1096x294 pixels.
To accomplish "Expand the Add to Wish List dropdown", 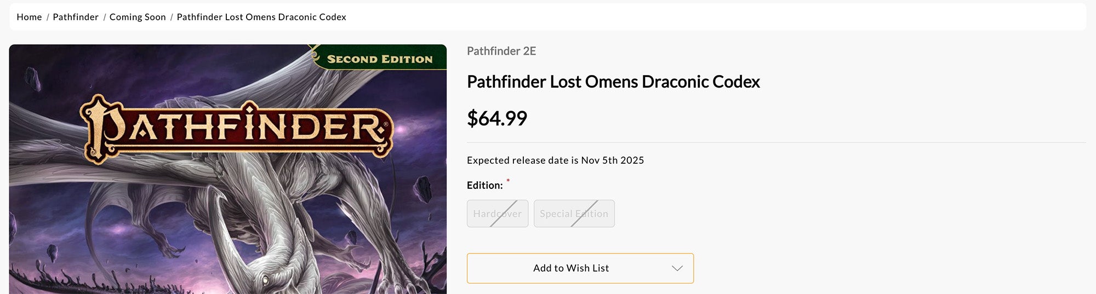I will (580, 268).
